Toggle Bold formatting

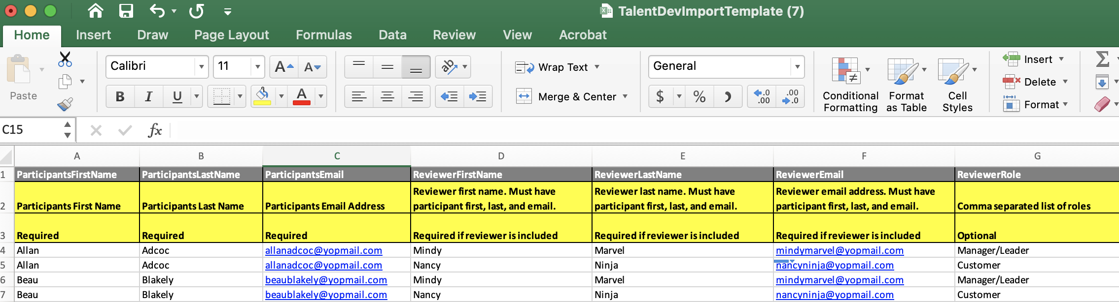120,96
